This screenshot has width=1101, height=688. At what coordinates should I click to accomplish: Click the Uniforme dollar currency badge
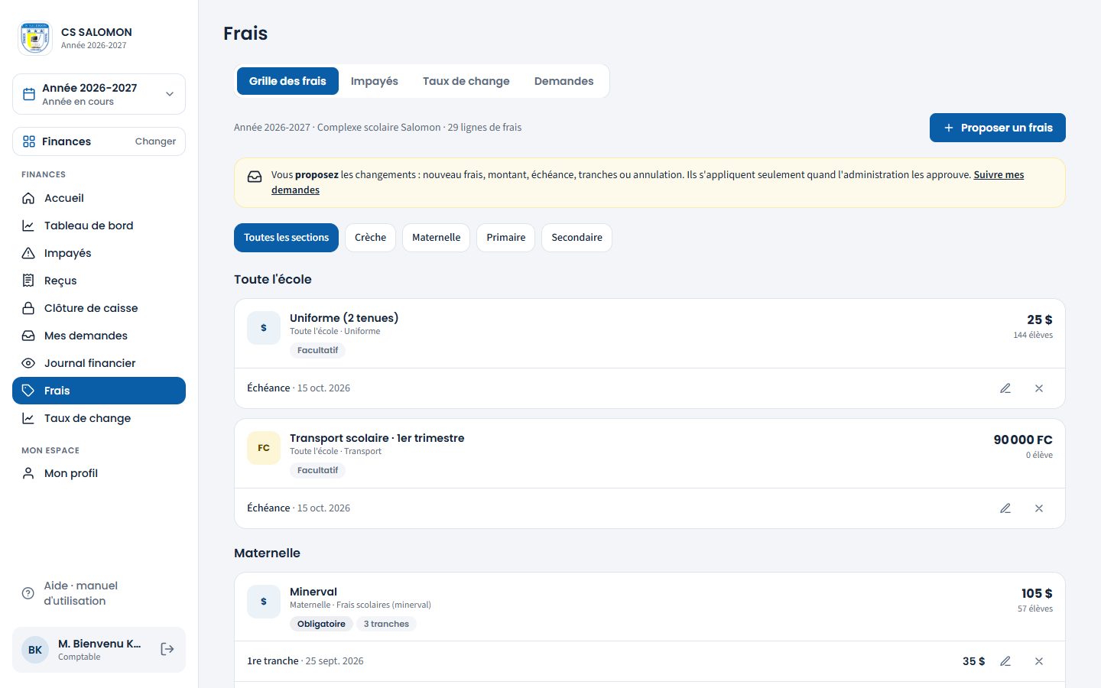(264, 328)
